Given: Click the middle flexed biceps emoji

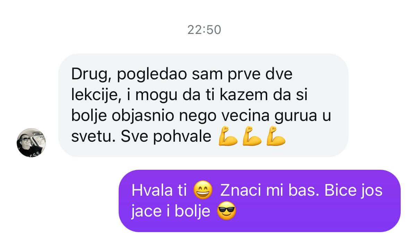Looking at the screenshot, I should coord(252,136).
